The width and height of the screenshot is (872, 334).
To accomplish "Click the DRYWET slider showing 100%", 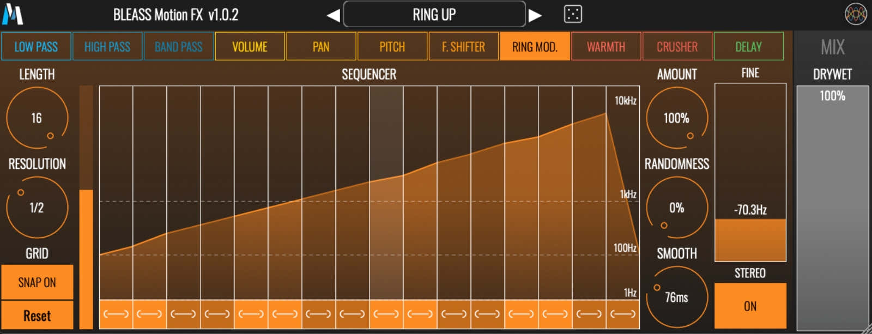I will 833,208.
